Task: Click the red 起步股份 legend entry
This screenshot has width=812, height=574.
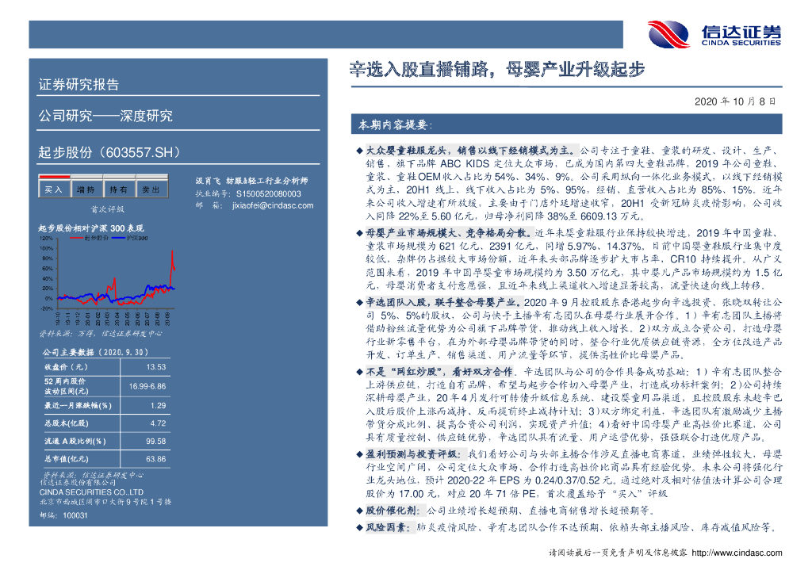Action: [x=90, y=238]
